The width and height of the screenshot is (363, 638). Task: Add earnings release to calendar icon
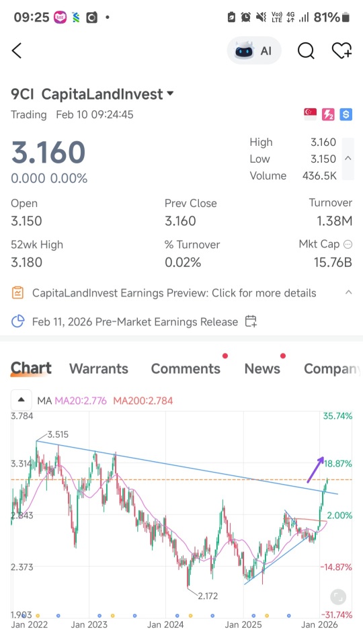click(251, 321)
